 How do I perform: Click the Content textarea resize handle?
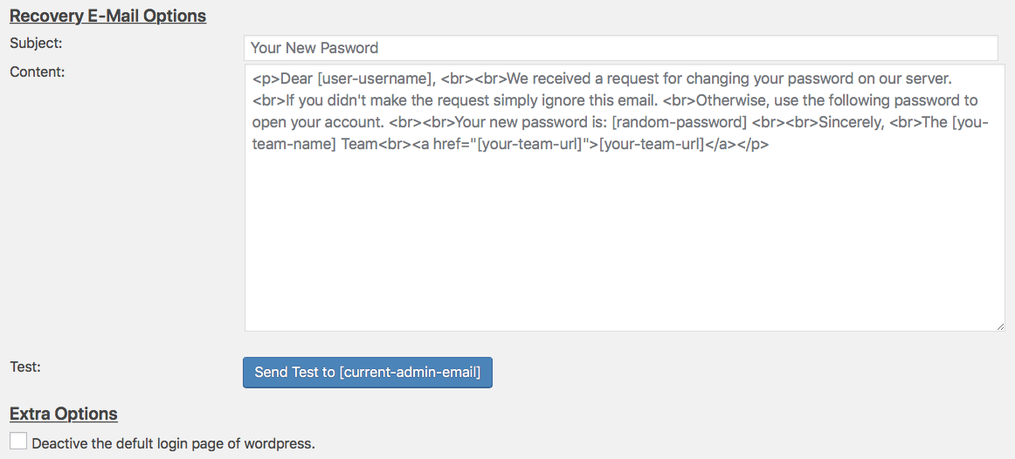tap(1000, 326)
